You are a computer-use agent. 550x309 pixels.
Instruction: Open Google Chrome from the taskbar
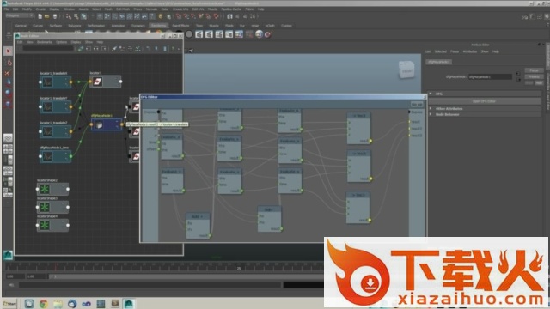(x=44, y=303)
